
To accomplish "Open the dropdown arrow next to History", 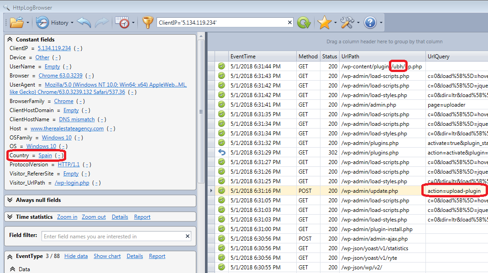I will click(72, 23).
